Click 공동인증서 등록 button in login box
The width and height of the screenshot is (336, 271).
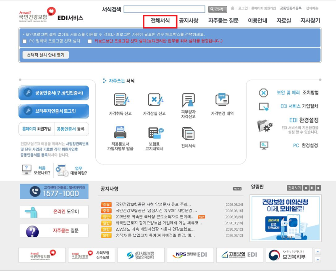point(71,129)
